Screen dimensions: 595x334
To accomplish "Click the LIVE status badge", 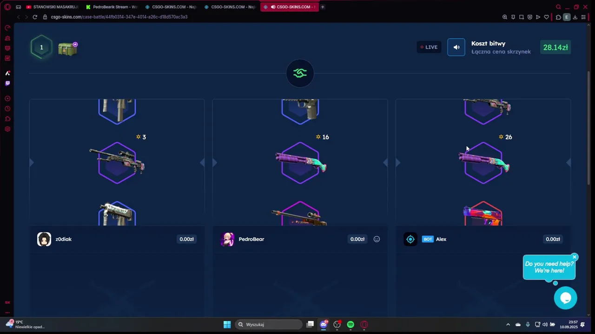I will (x=429, y=47).
